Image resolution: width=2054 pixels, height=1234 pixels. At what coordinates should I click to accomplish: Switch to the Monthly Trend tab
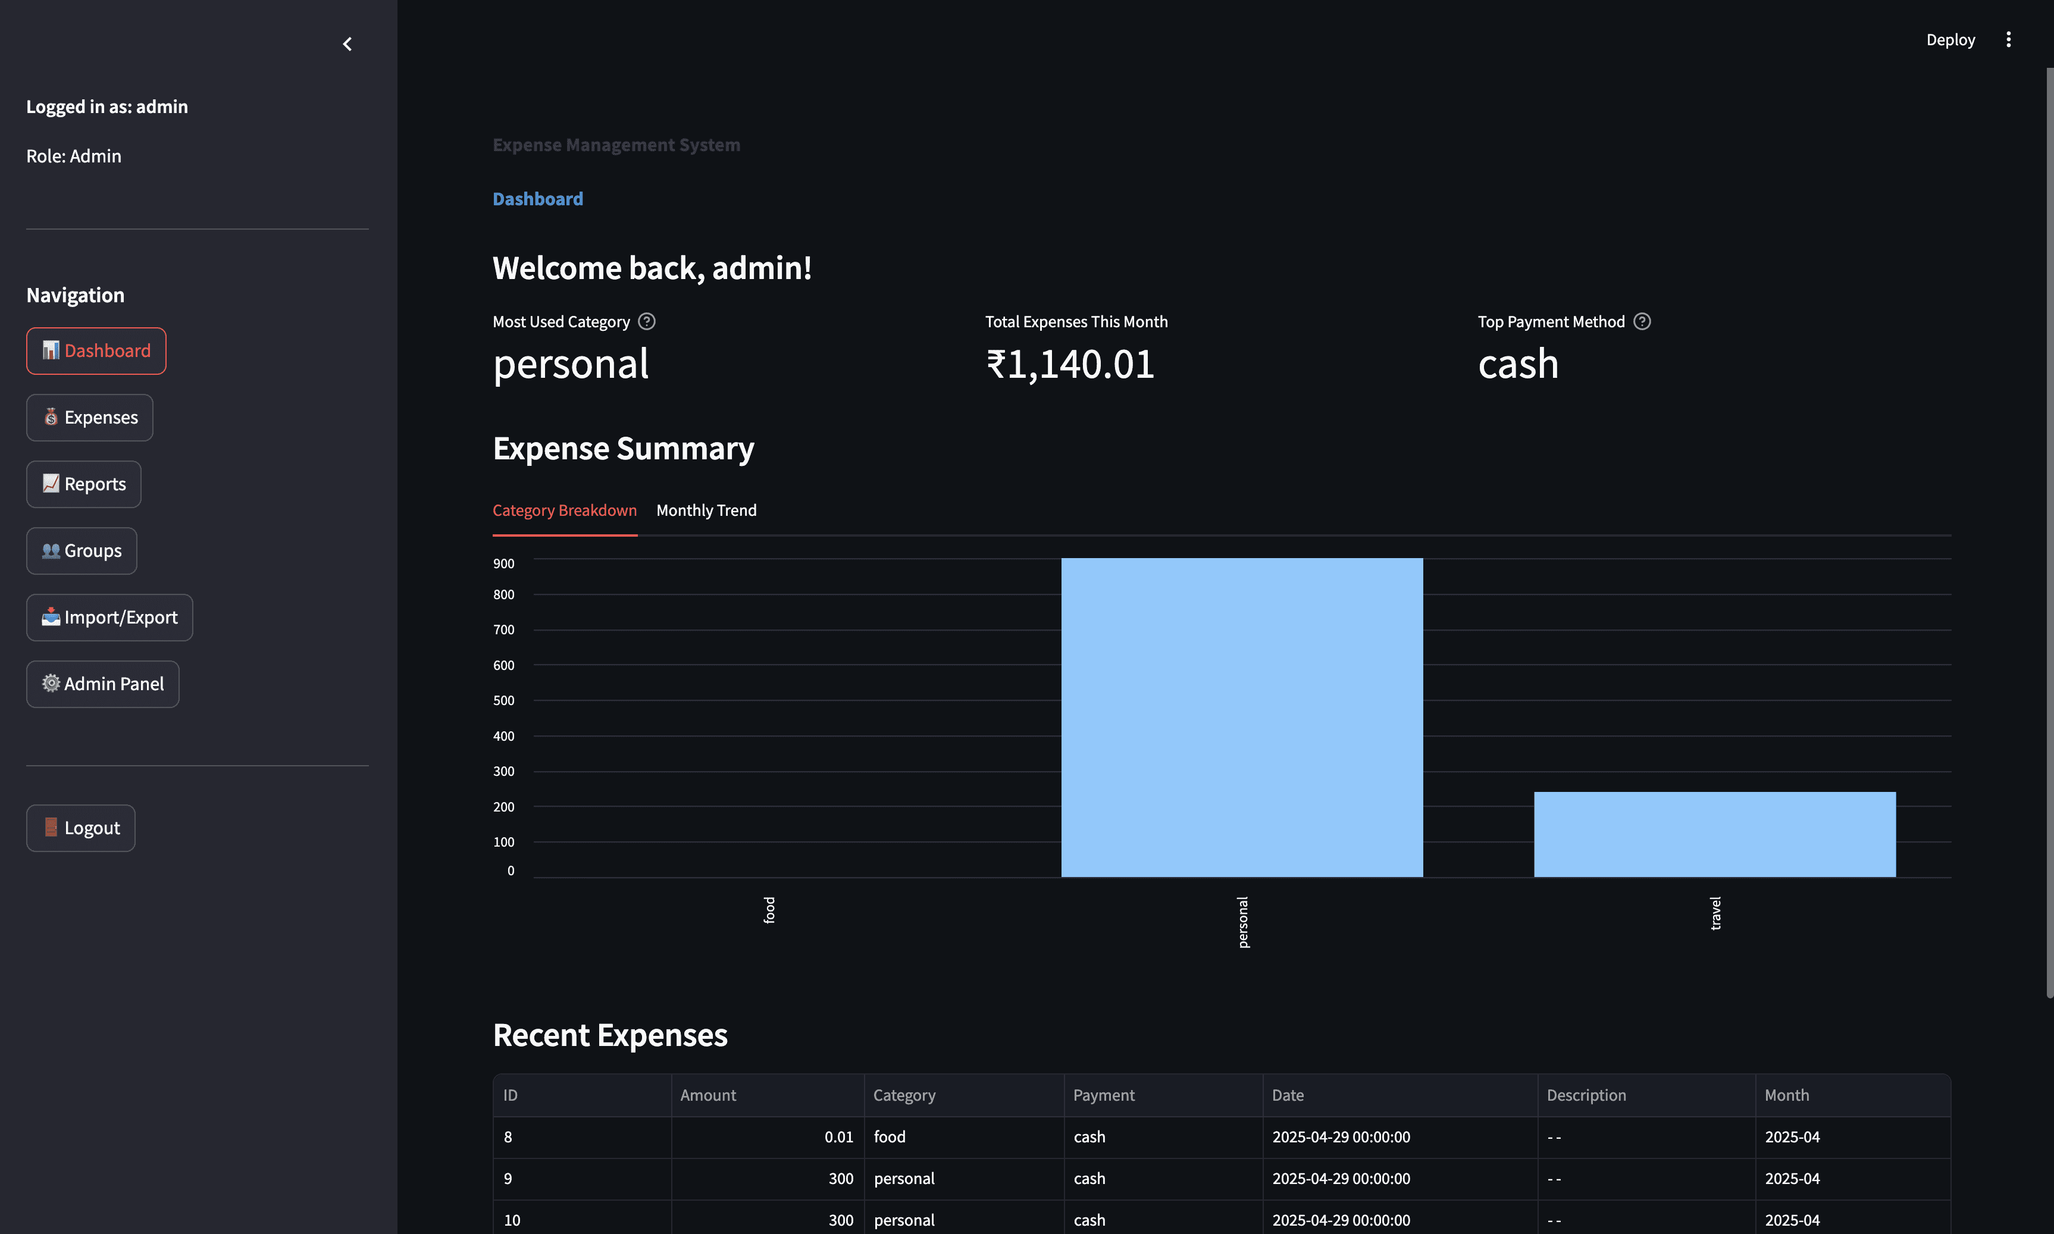tap(706, 510)
